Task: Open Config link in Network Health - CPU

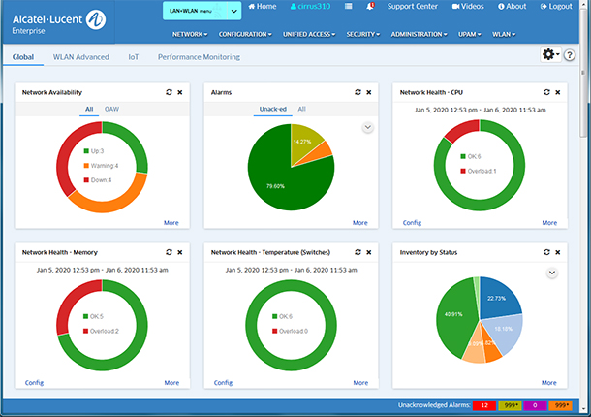Action: tap(412, 222)
